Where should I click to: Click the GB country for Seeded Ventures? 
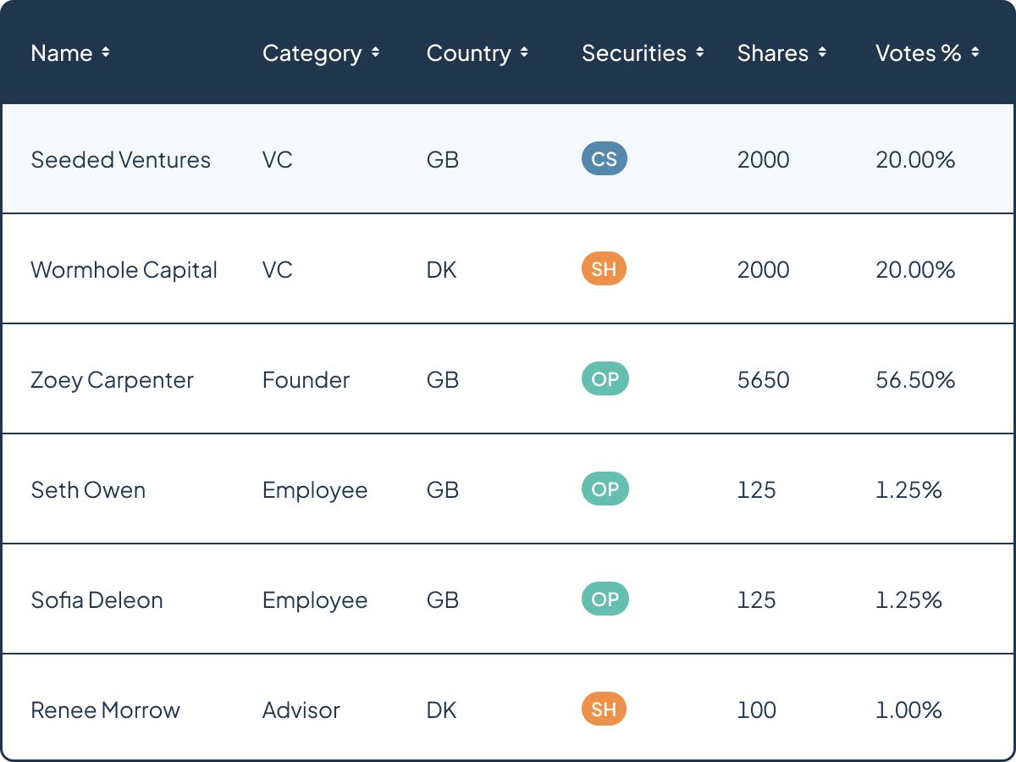(443, 160)
